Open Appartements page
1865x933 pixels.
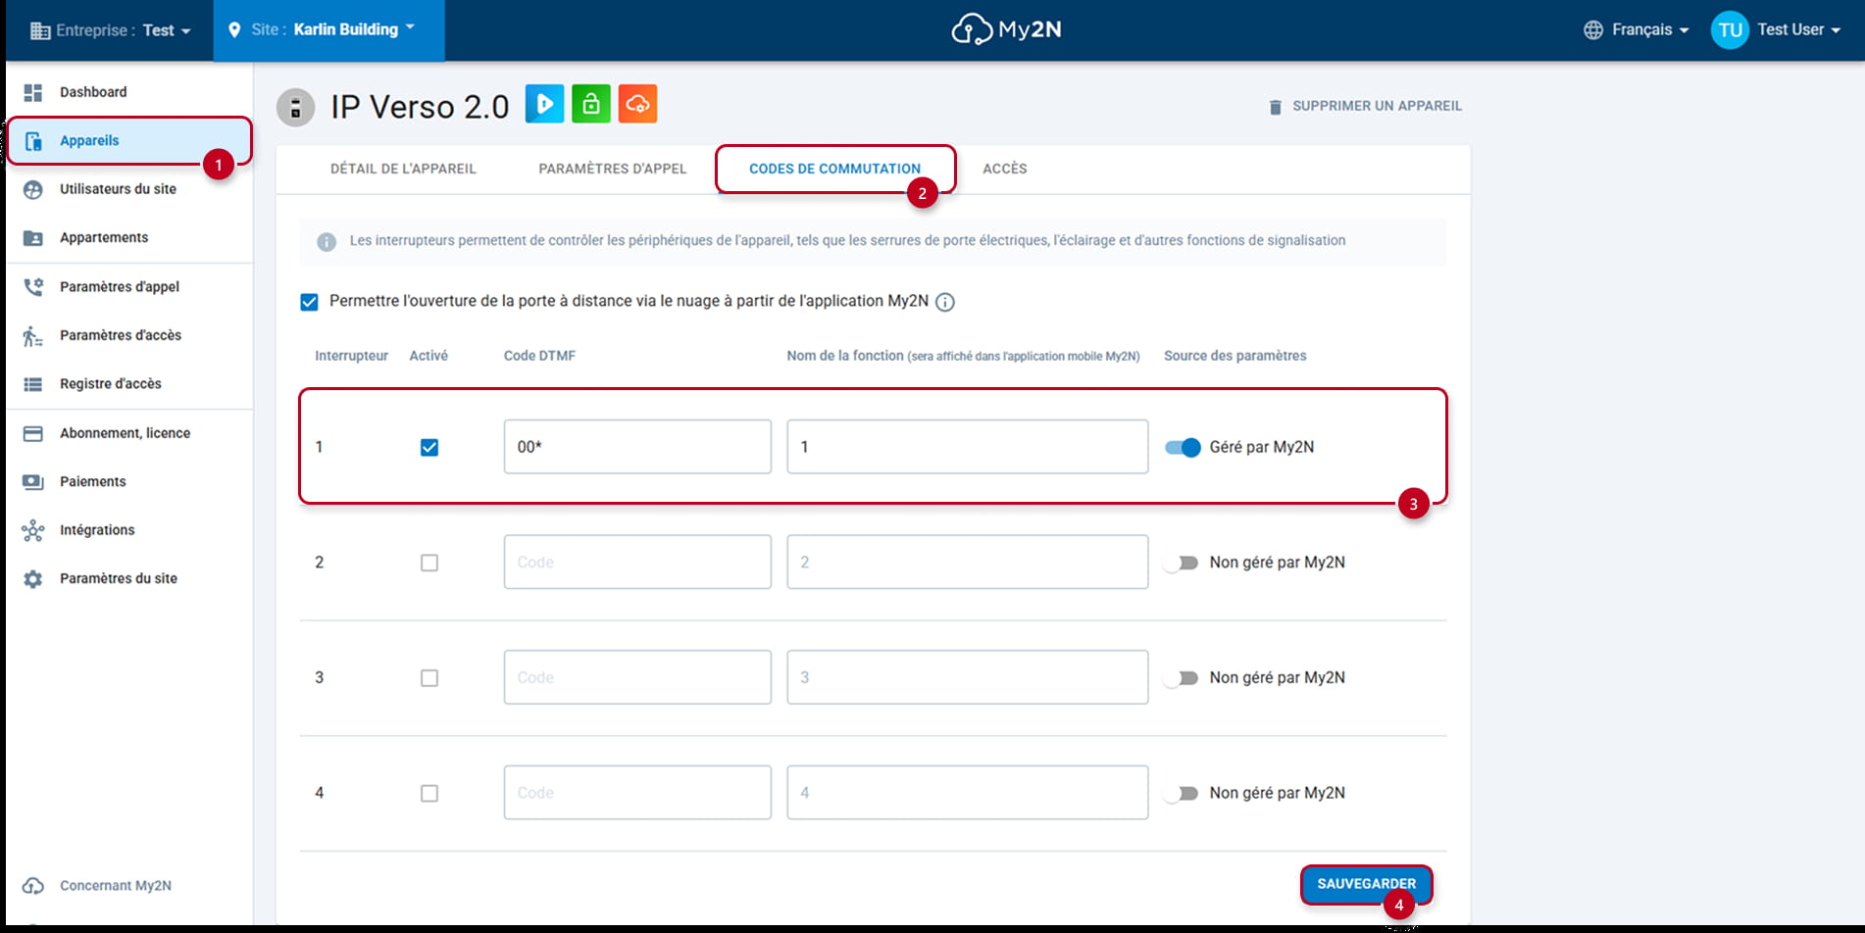pyautogui.click(x=129, y=238)
